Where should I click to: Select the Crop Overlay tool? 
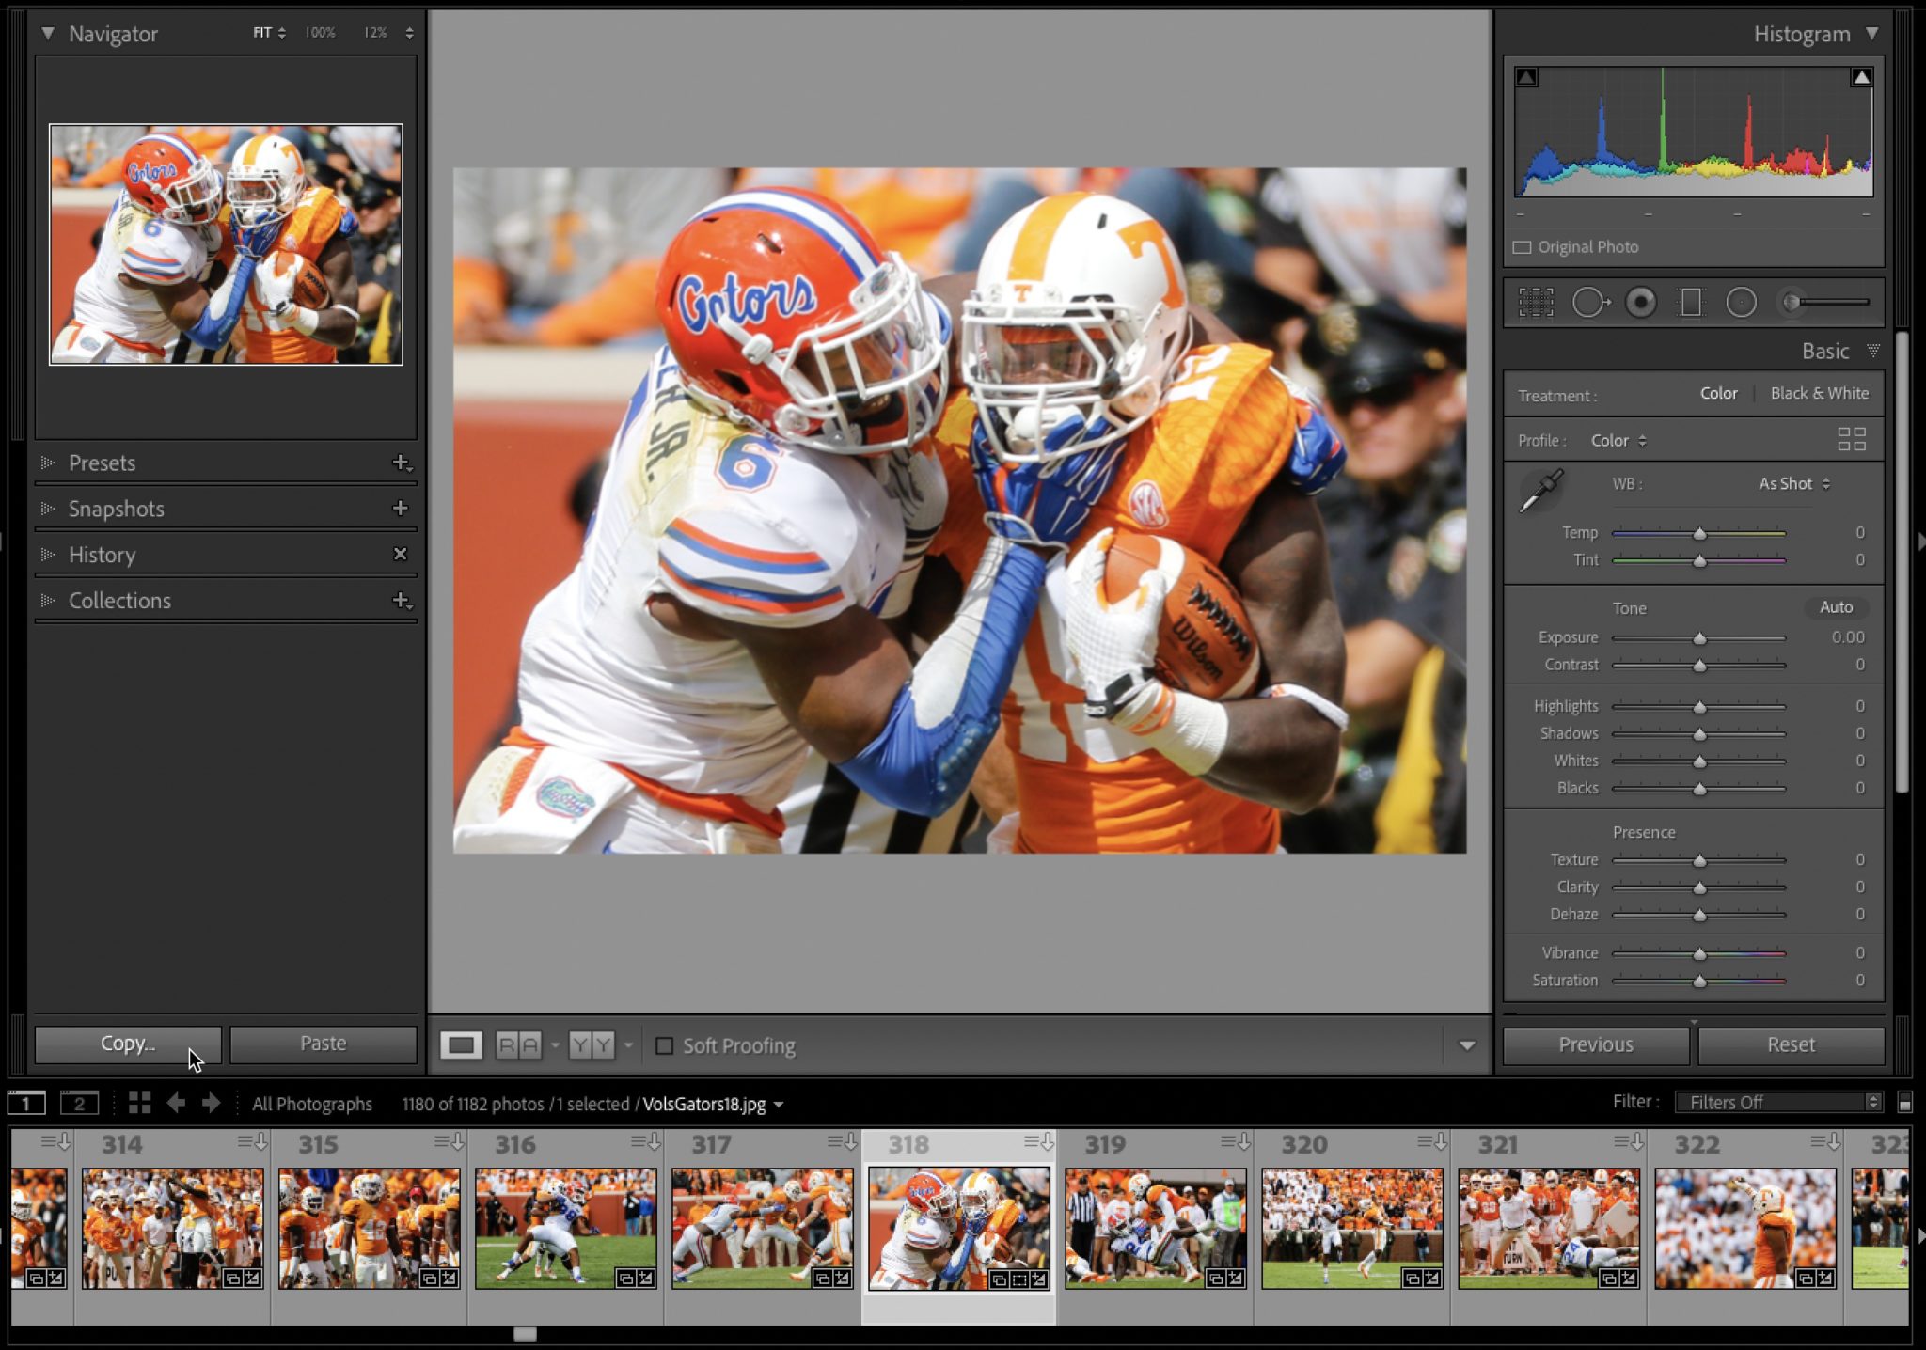(1536, 302)
